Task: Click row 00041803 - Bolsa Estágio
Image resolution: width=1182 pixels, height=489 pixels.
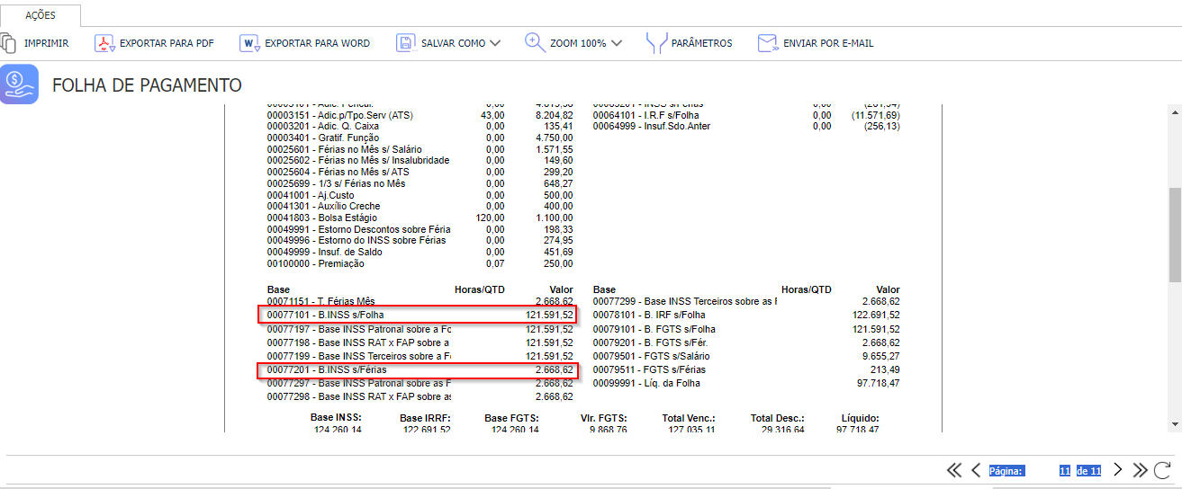Action: (420, 218)
